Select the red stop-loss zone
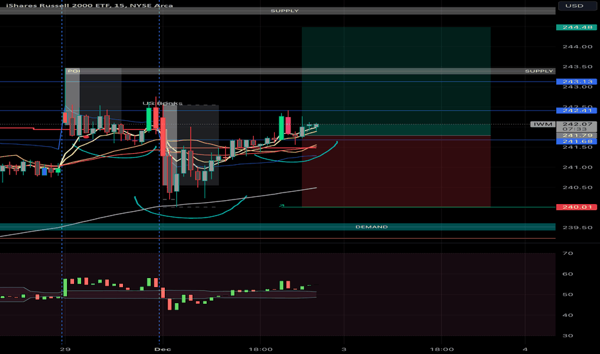This screenshot has height=354, width=600. pyautogui.click(x=396, y=171)
